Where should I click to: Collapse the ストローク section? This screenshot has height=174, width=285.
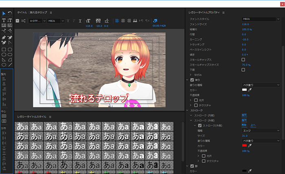tap(187, 110)
